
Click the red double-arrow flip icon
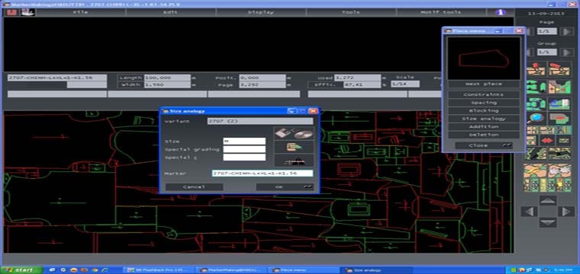point(547,141)
